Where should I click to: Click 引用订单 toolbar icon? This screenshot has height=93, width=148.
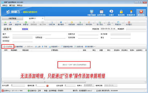[52, 23]
